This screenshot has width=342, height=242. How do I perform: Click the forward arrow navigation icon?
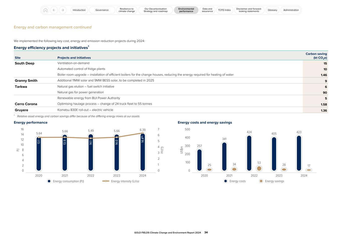coord(62,10)
